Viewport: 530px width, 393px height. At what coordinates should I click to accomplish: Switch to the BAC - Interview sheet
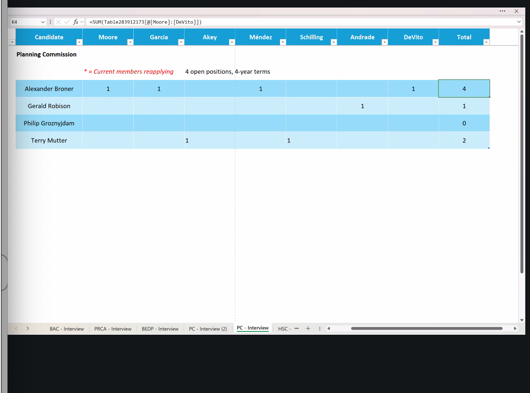tap(67, 329)
